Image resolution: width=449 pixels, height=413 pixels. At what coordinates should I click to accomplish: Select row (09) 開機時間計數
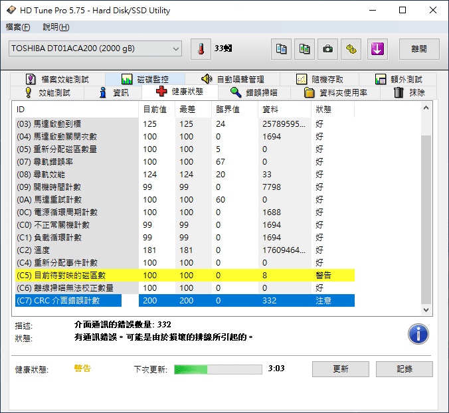(185, 187)
